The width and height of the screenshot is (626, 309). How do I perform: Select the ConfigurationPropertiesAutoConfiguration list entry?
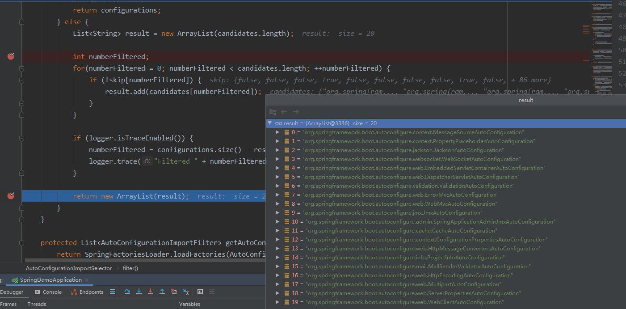point(445,240)
